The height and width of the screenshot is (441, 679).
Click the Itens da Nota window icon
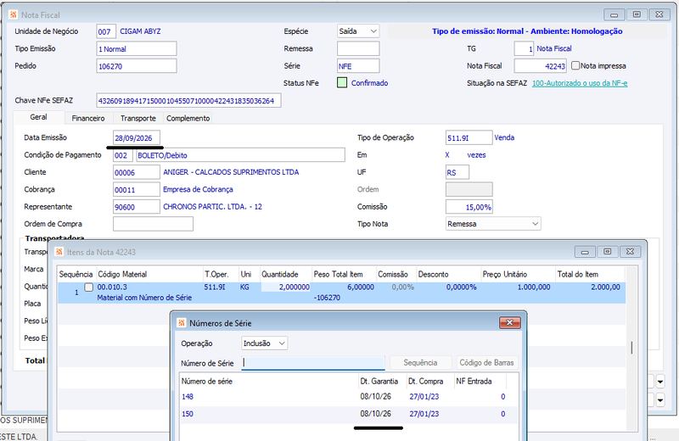click(x=59, y=252)
